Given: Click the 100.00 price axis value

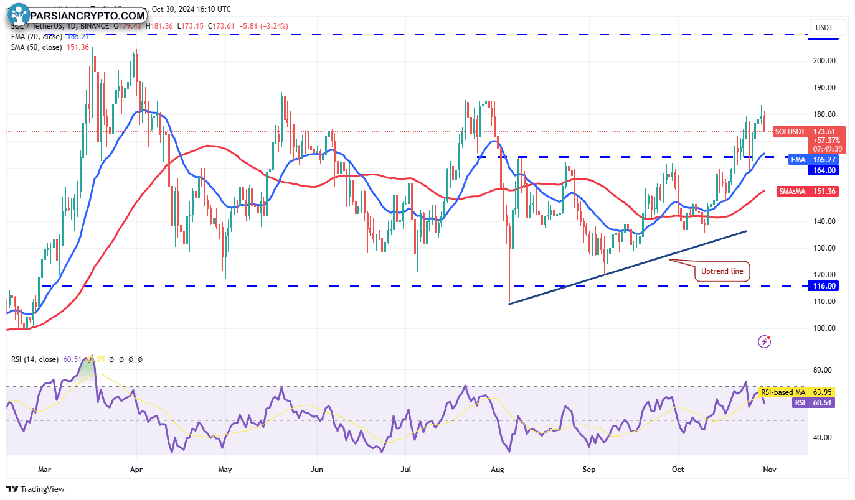Looking at the screenshot, I should point(824,328).
